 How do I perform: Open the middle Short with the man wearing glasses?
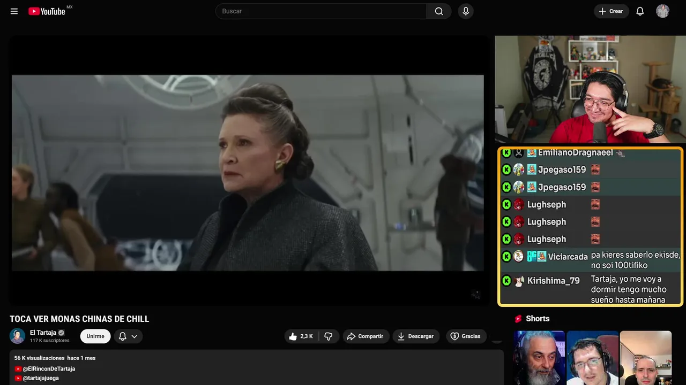[592, 358]
